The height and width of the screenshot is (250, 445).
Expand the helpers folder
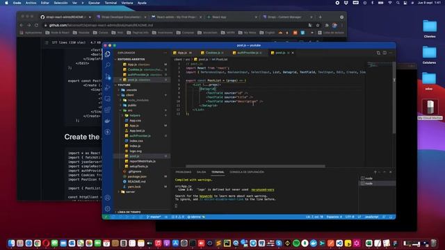point(135,115)
